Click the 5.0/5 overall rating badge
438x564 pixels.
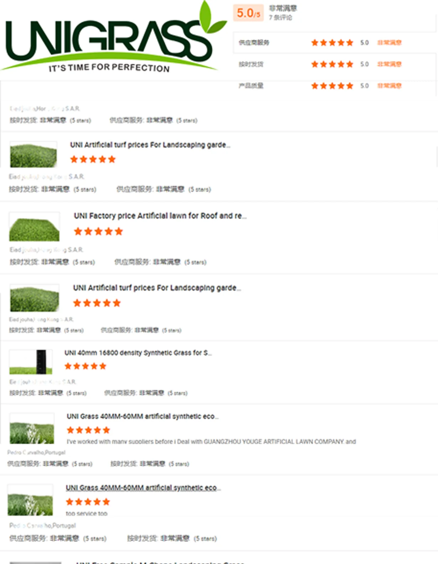coord(248,13)
